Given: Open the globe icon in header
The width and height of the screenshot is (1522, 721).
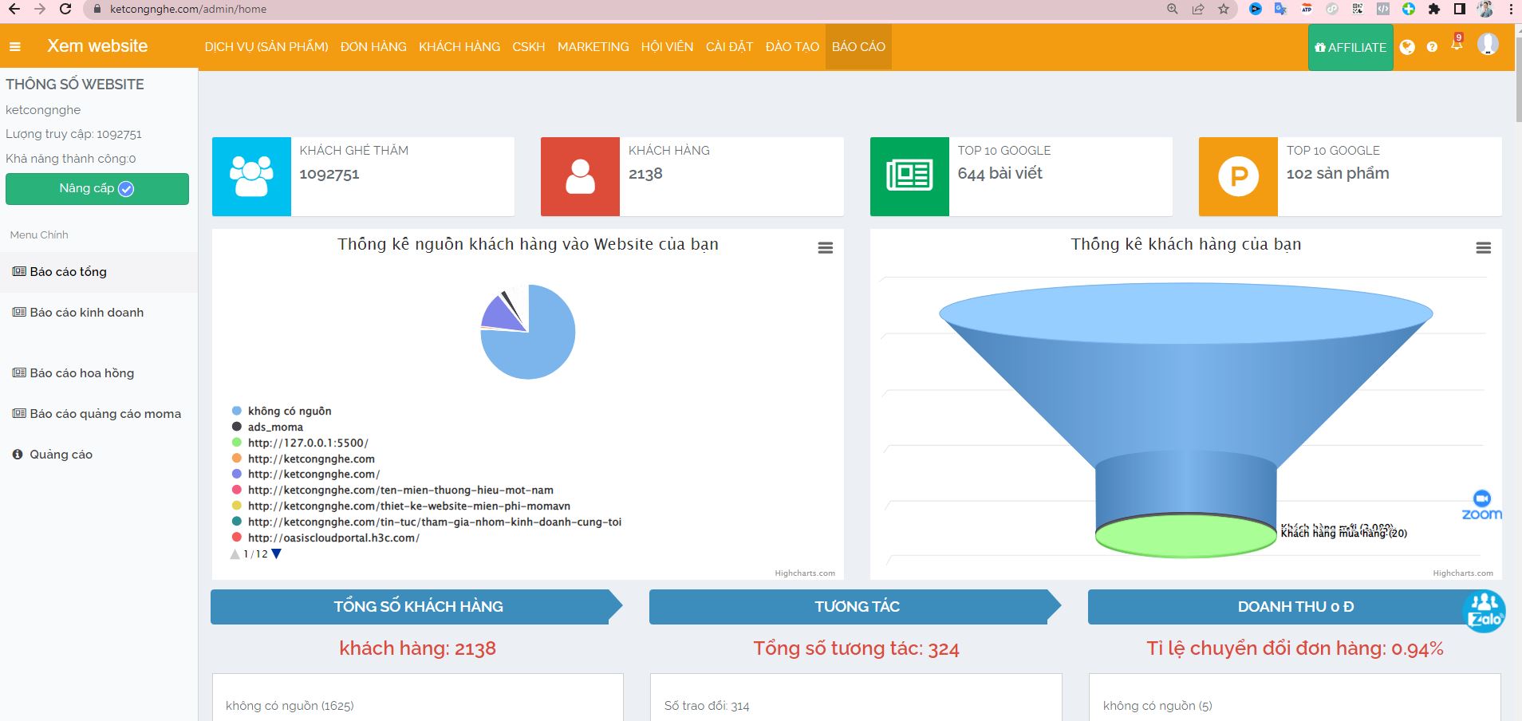Looking at the screenshot, I should tap(1407, 47).
